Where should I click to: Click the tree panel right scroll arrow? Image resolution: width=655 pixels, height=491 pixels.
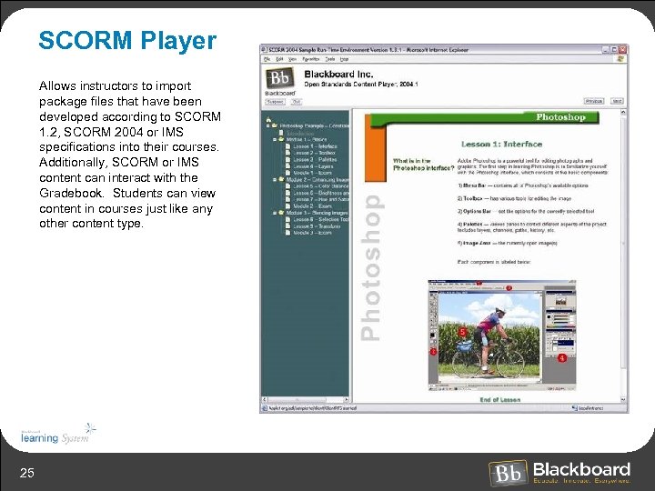346,399
